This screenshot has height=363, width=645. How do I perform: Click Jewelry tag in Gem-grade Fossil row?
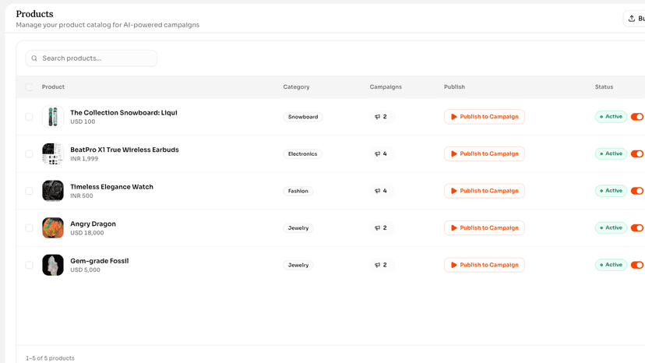(x=298, y=265)
